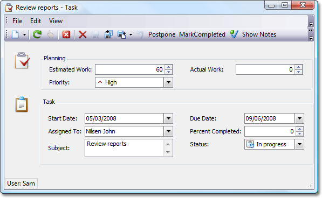This screenshot has height=198, width=322.
Task: Open the File menu
Action: [17, 21]
